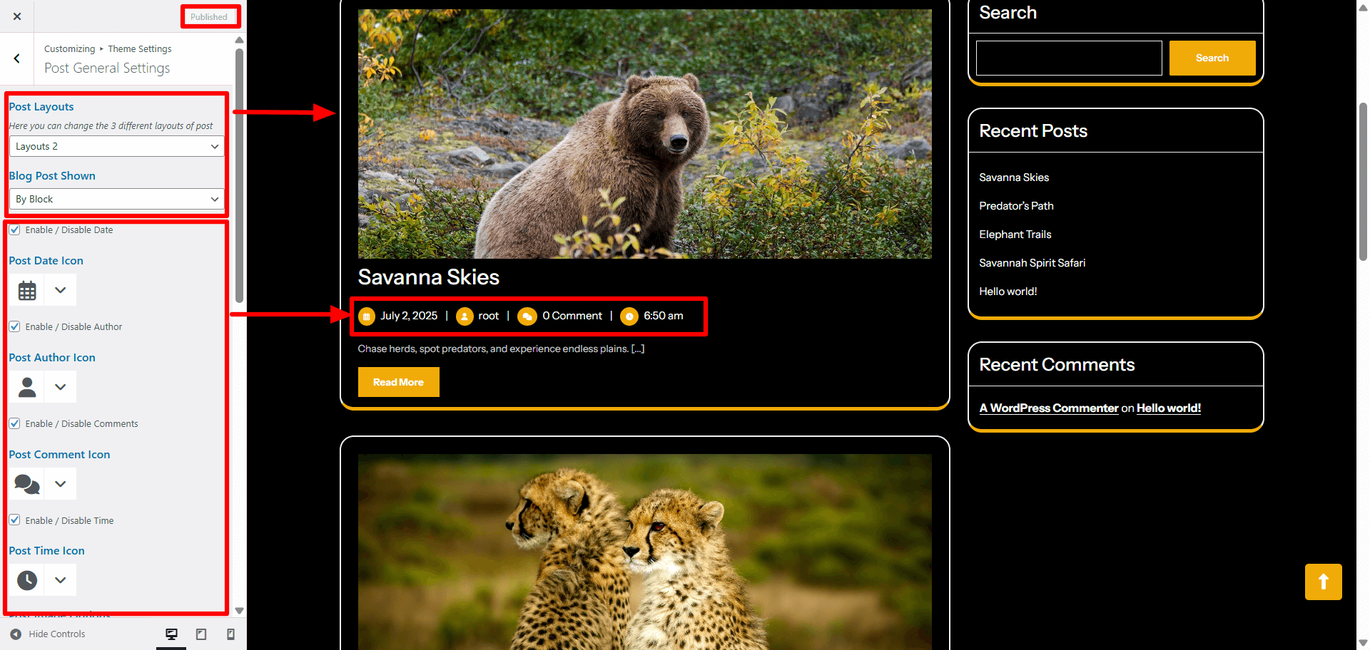Image resolution: width=1370 pixels, height=650 pixels.
Task: Click the person Post Author icon
Action: click(27, 387)
